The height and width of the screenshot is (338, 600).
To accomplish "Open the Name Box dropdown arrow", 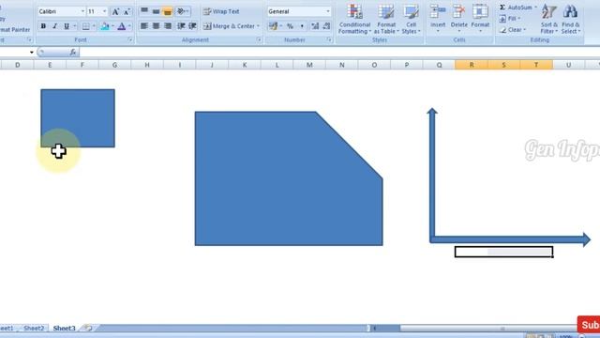I will (x=31, y=53).
